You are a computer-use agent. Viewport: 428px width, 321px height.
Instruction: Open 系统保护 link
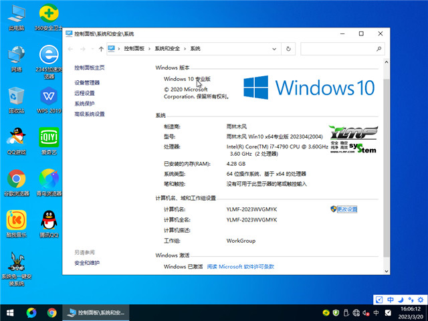[84, 104]
